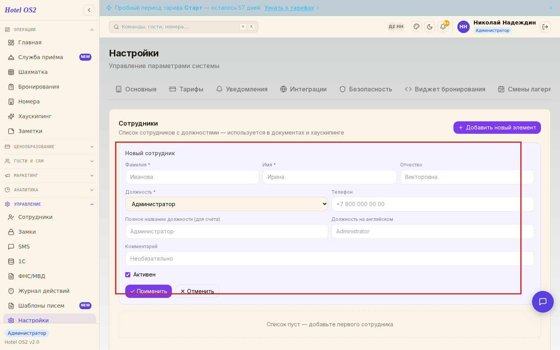560x350 pixels.
Task: Follow the Узнать о тарифах link
Action: click(289, 8)
